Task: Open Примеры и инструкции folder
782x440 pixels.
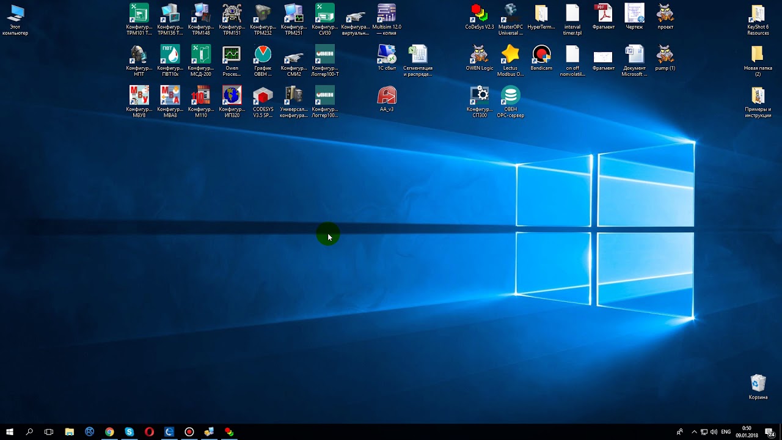Action: click(x=758, y=101)
